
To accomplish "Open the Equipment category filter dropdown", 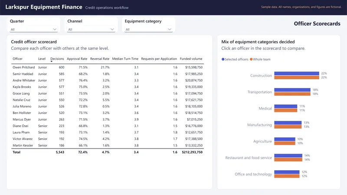I will click(x=148, y=29).
